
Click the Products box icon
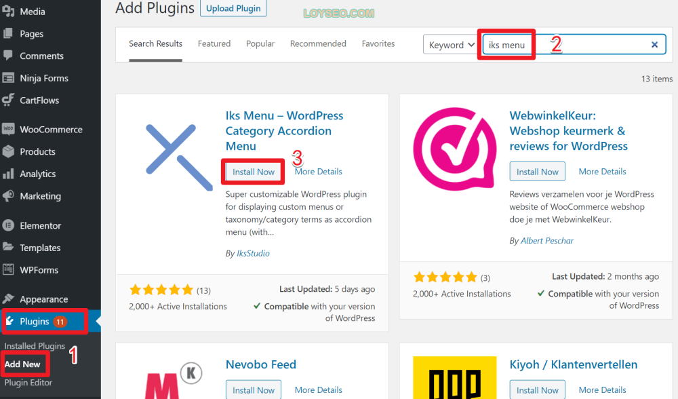click(x=8, y=151)
